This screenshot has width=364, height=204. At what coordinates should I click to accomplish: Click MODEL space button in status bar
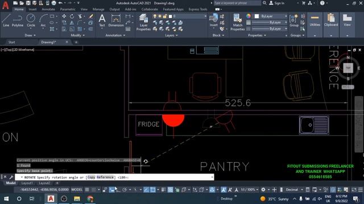(x=77, y=190)
